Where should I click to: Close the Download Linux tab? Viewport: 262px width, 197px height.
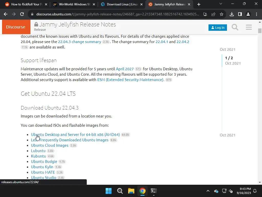coord(141,4)
